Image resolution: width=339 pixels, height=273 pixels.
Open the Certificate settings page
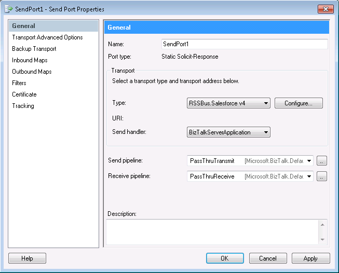click(x=24, y=94)
